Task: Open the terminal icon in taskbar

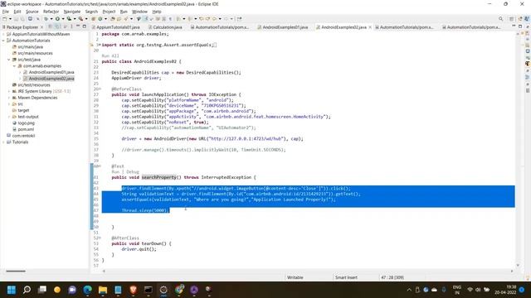Action: (x=149, y=290)
